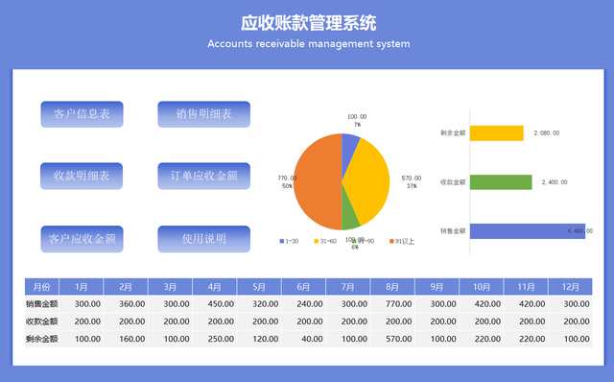Click February sales cell 360.00
The height and width of the screenshot is (382, 614).
[126, 304]
